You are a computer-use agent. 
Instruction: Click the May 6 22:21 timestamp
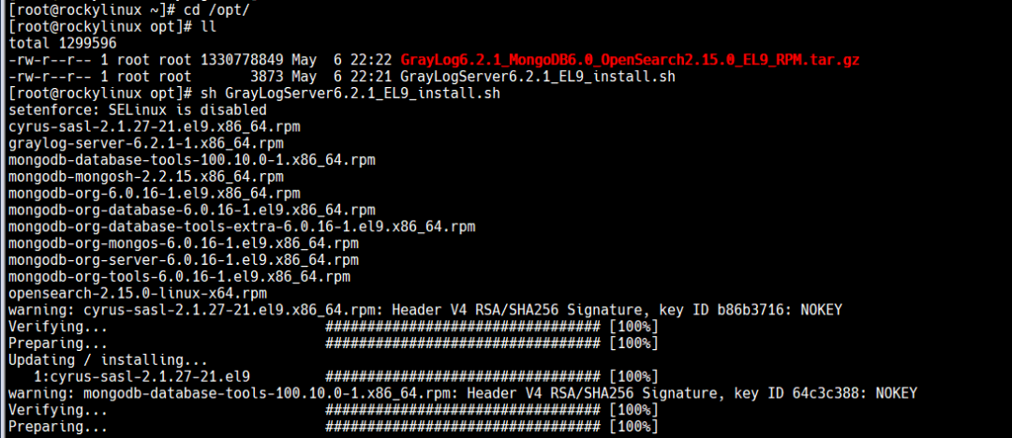tap(341, 78)
